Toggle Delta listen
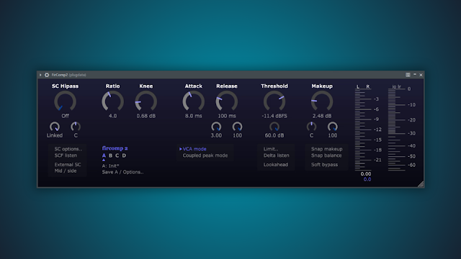This screenshot has width=461, height=259. [276, 155]
